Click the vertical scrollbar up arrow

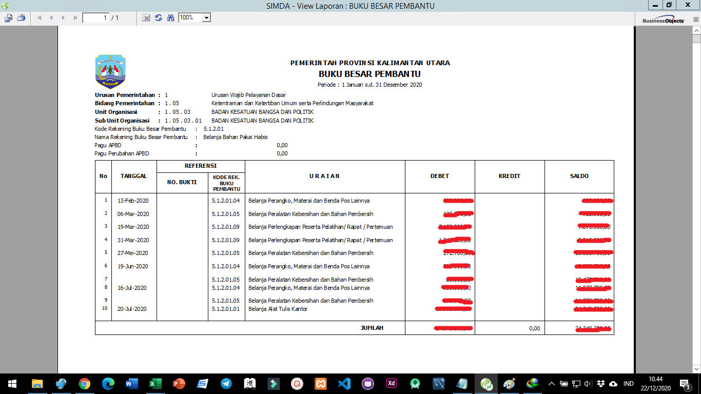[696, 31]
